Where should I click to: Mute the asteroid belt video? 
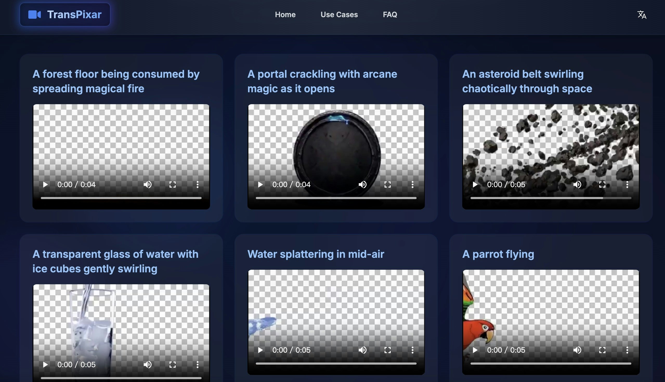(577, 185)
